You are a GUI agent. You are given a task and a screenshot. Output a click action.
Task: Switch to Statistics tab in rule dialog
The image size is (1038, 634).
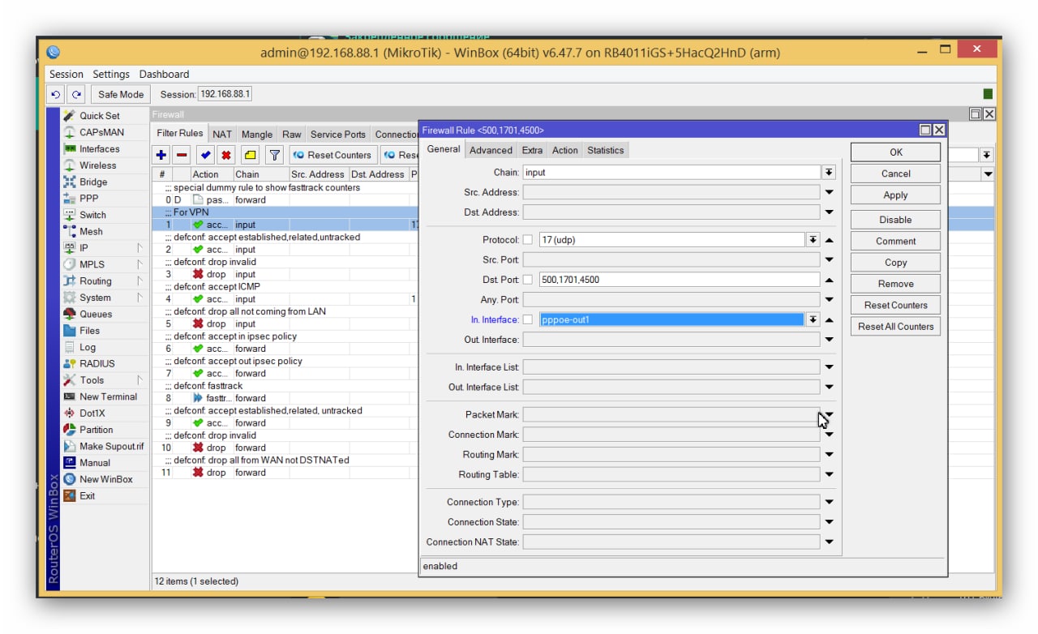tap(605, 150)
